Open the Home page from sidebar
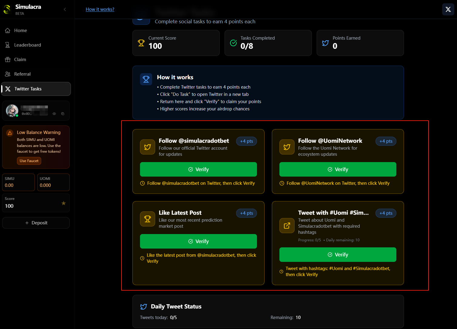 (x=20, y=31)
